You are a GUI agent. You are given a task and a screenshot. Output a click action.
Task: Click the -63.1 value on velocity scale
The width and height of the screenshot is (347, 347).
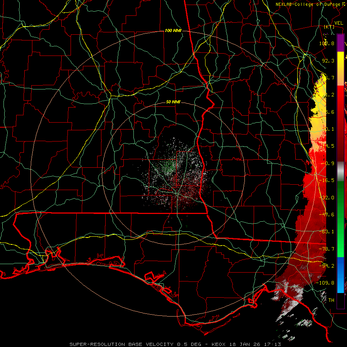(327, 232)
